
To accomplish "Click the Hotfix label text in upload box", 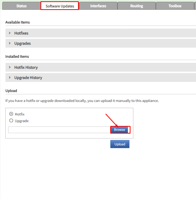I will point(20,114).
